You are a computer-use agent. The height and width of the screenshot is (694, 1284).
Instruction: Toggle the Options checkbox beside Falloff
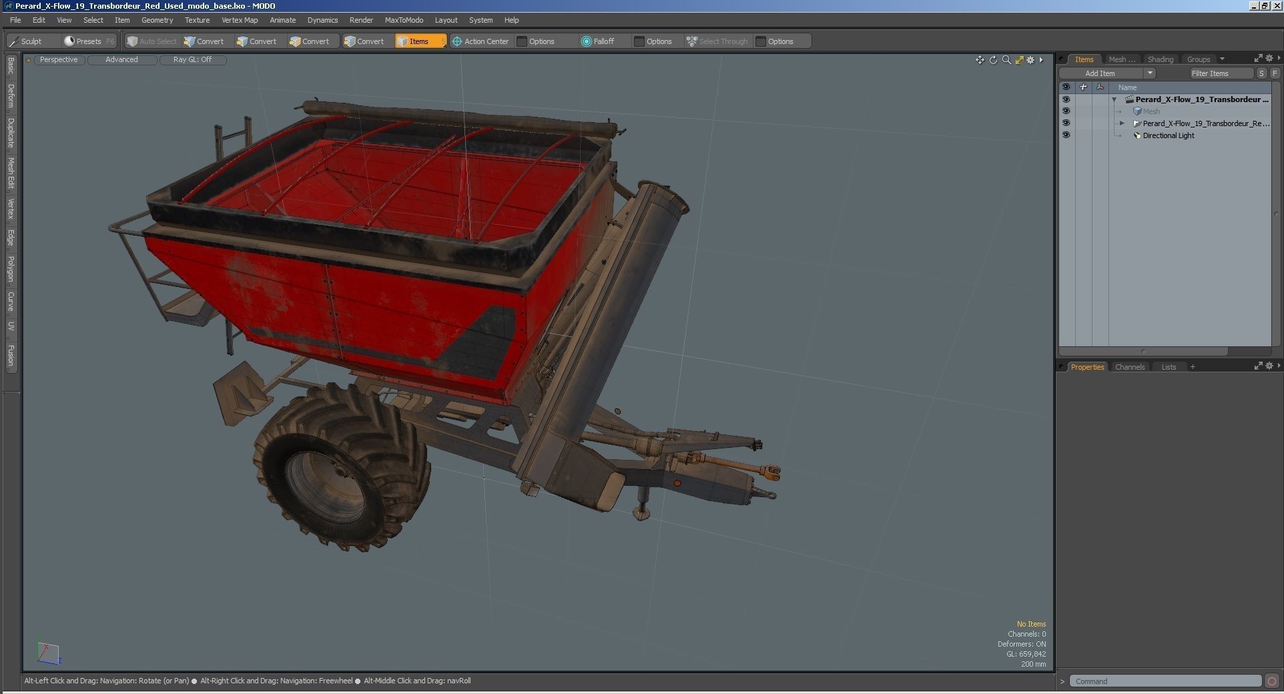click(x=639, y=41)
